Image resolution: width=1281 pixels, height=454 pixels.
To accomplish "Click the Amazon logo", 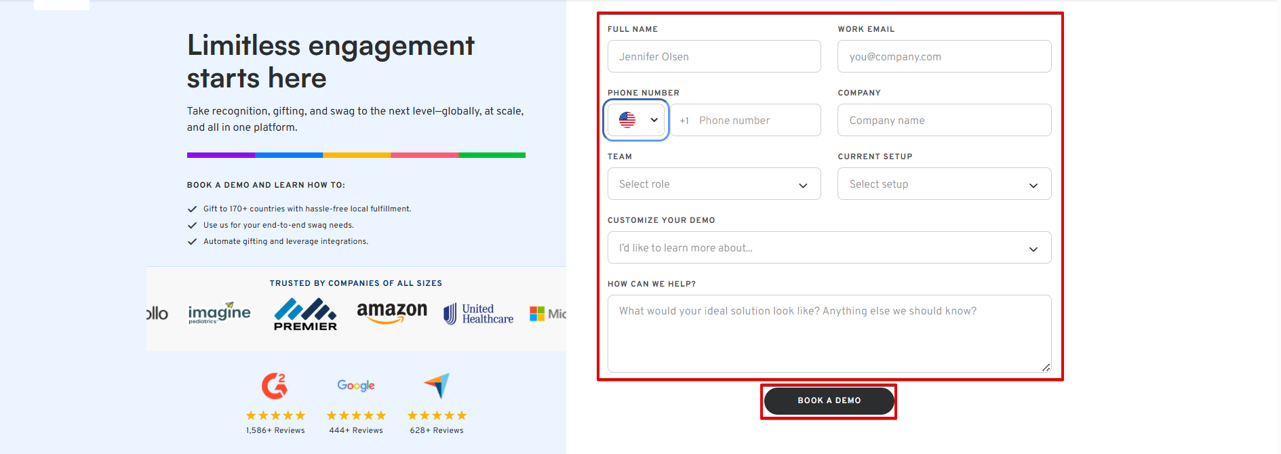I will click(392, 312).
